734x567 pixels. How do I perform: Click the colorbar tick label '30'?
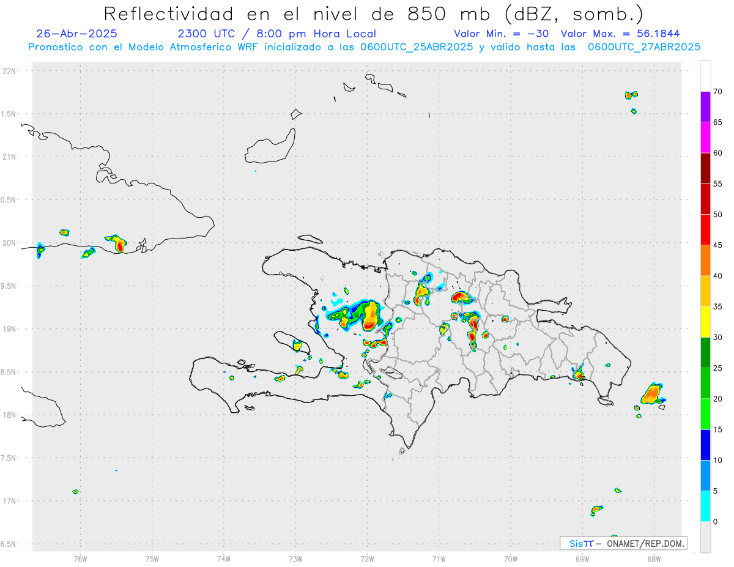717,338
